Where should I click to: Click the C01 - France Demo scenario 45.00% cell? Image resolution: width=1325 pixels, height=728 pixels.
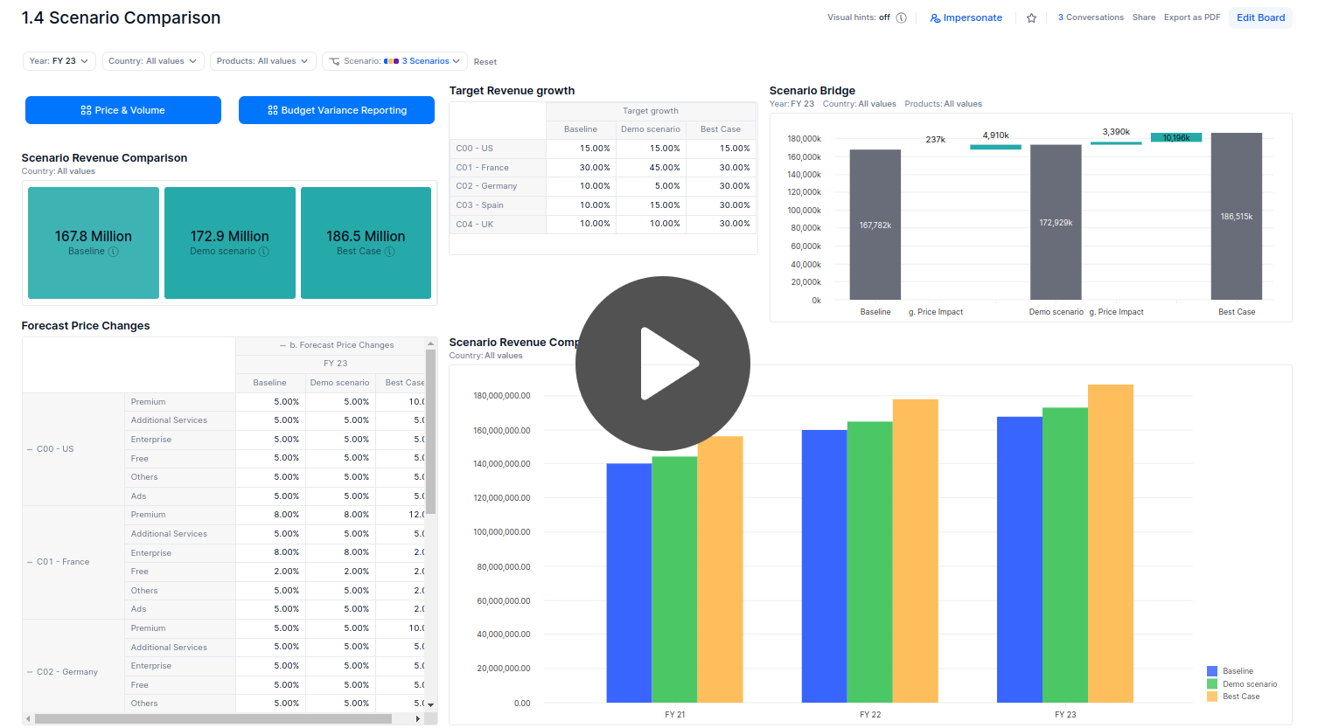(x=651, y=168)
